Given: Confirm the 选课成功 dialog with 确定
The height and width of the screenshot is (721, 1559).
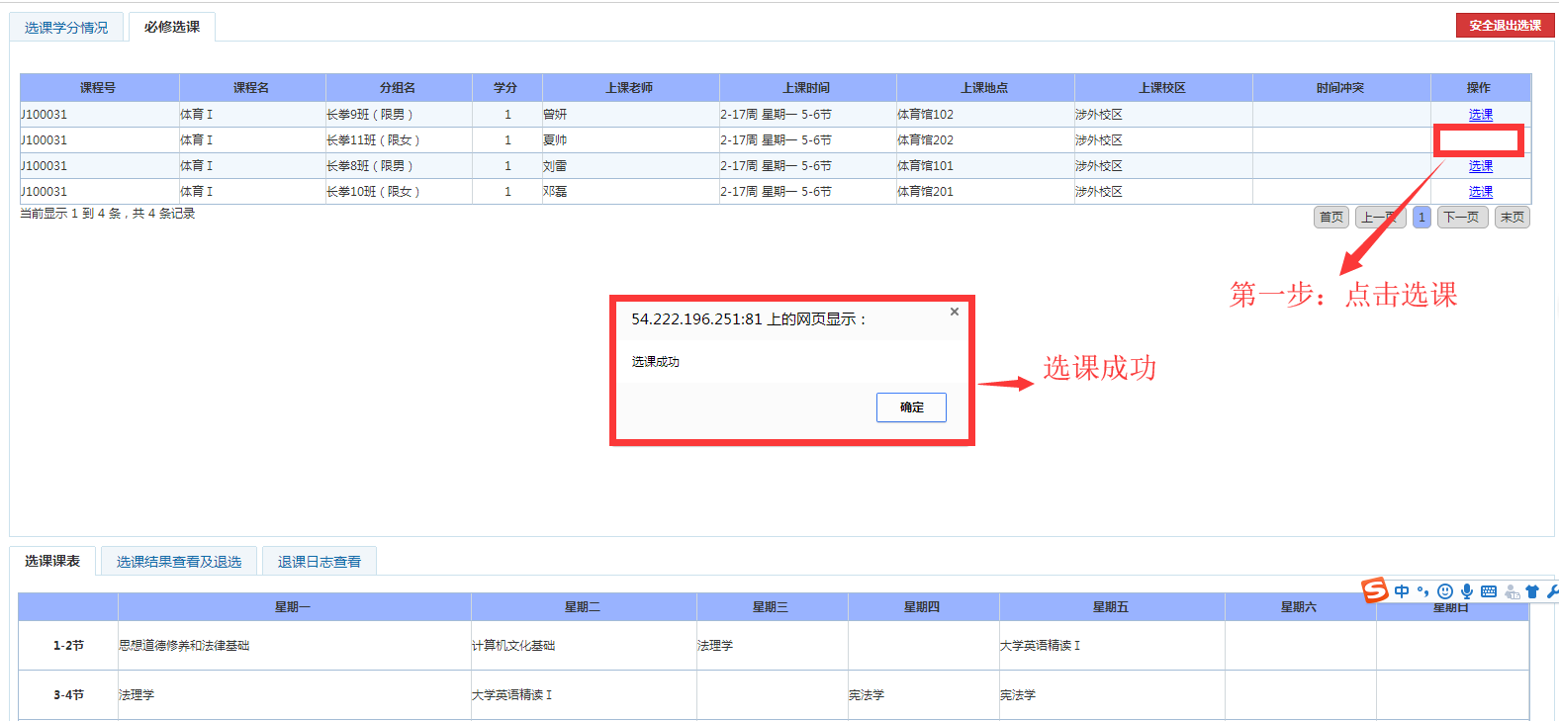Looking at the screenshot, I should (x=911, y=407).
